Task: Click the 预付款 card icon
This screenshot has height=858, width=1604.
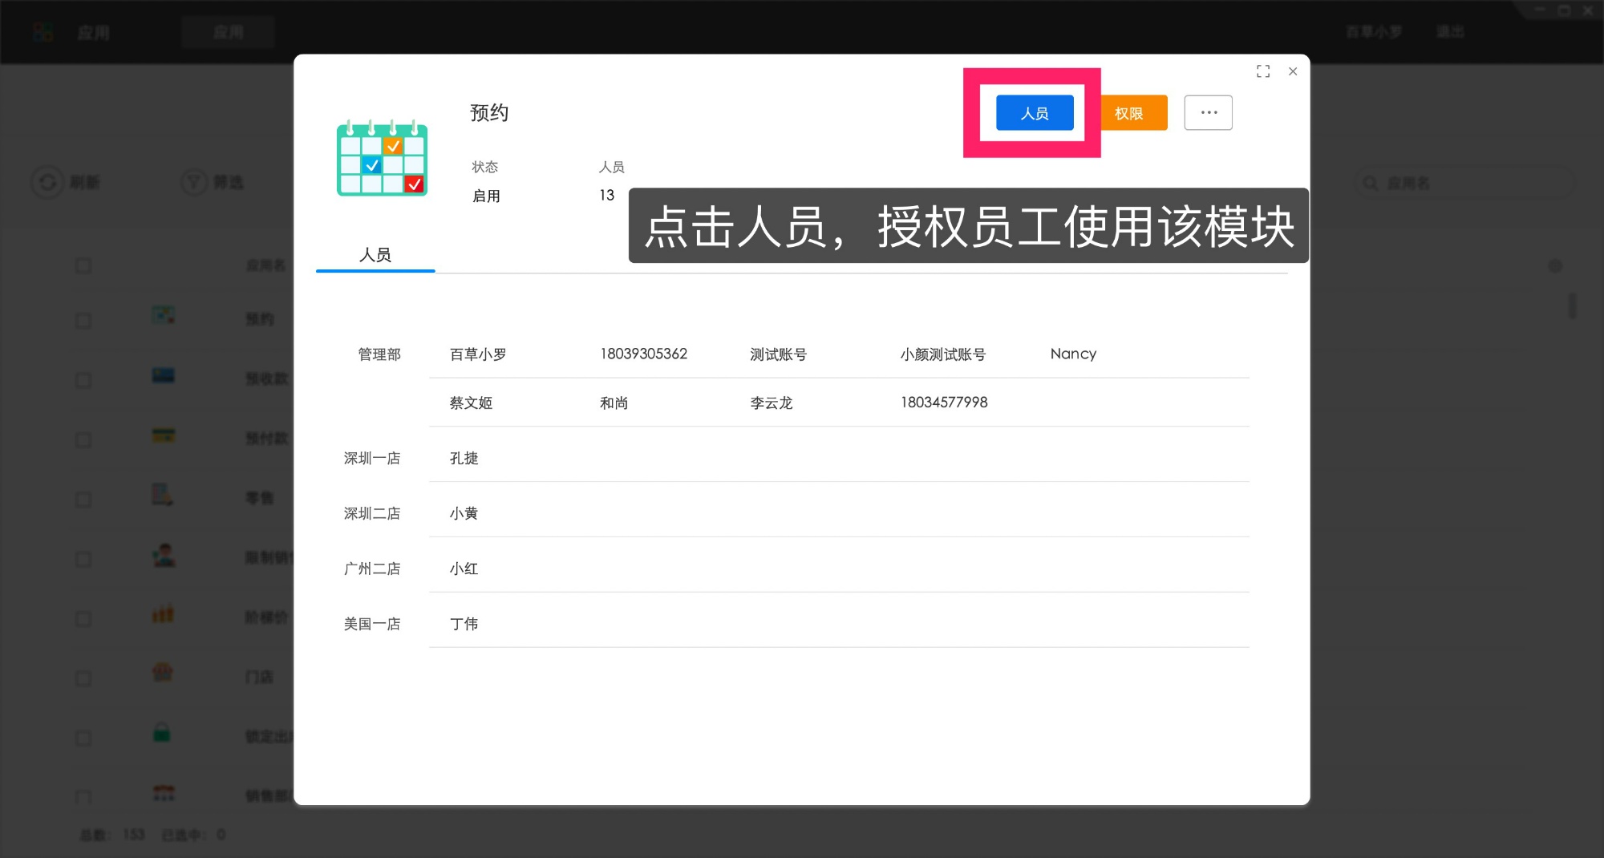Action: [x=163, y=435]
